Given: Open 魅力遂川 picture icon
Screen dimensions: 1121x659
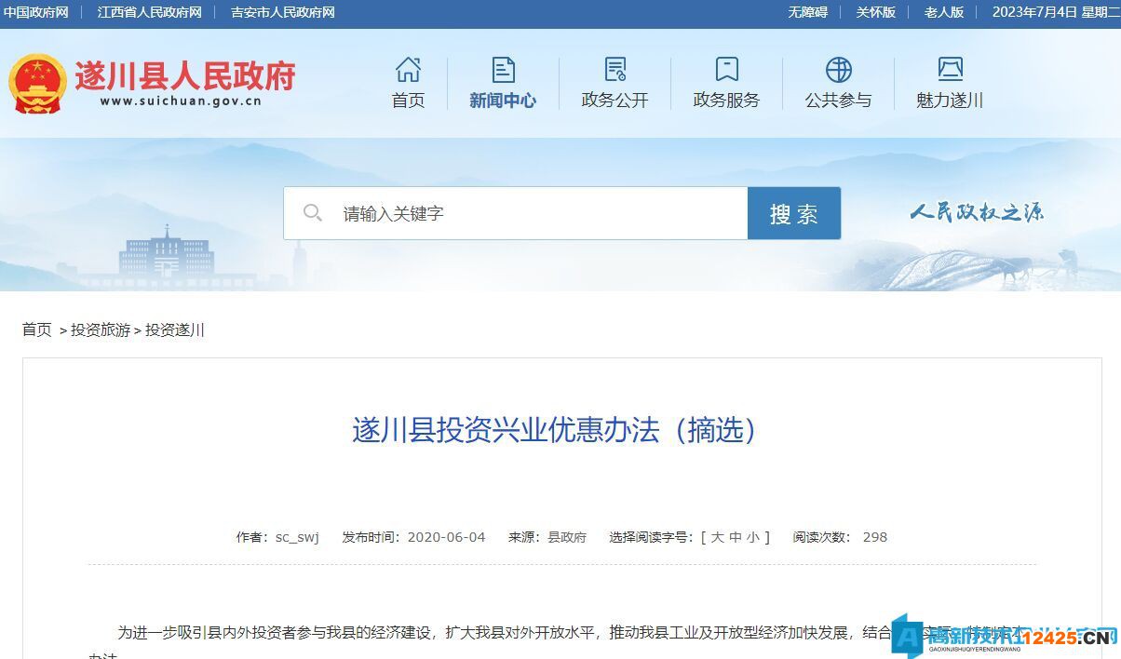Looking at the screenshot, I should 949,69.
